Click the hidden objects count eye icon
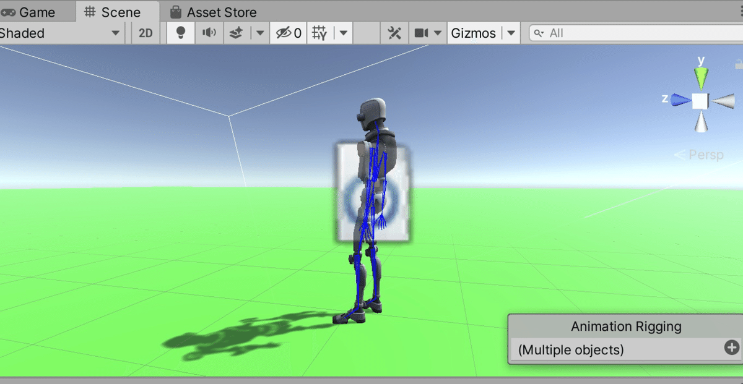This screenshot has width=743, height=384. [285, 33]
